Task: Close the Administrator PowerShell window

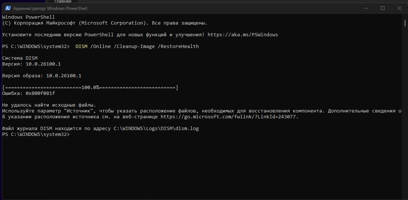Action: [400, 8]
